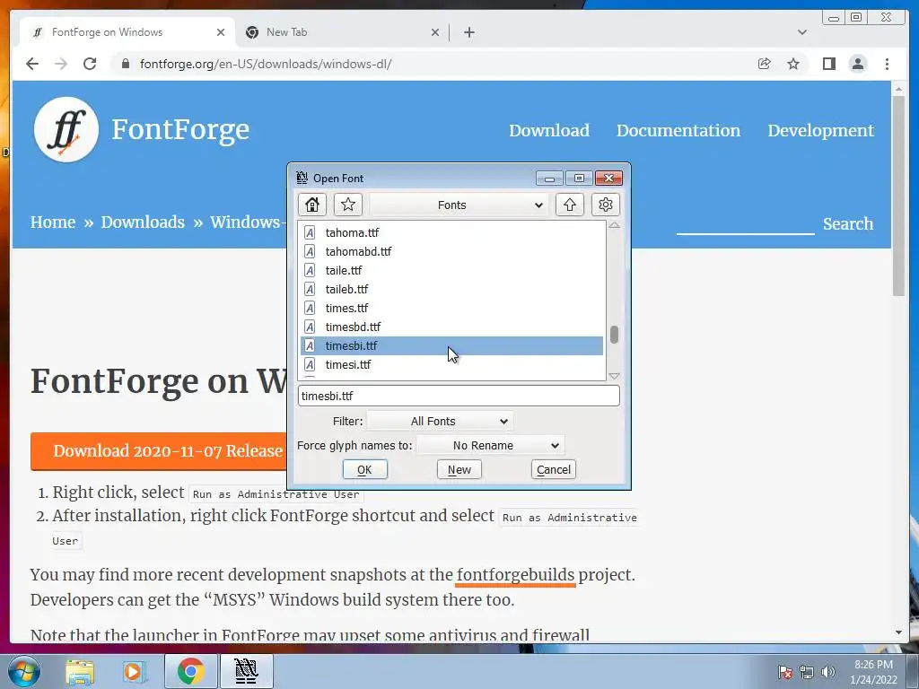Viewport: 919px width, 689px height.
Task: Click font icon beside tahoma.ttf
Action: point(310,232)
